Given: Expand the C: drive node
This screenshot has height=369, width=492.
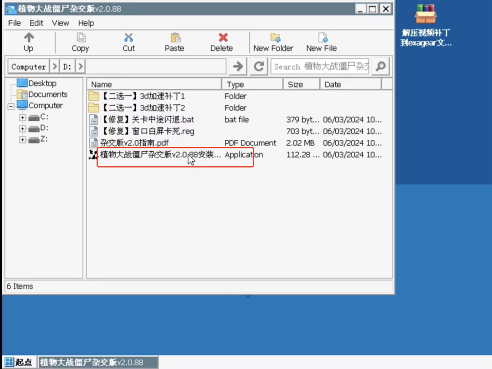Looking at the screenshot, I should pyautogui.click(x=22, y=118).
